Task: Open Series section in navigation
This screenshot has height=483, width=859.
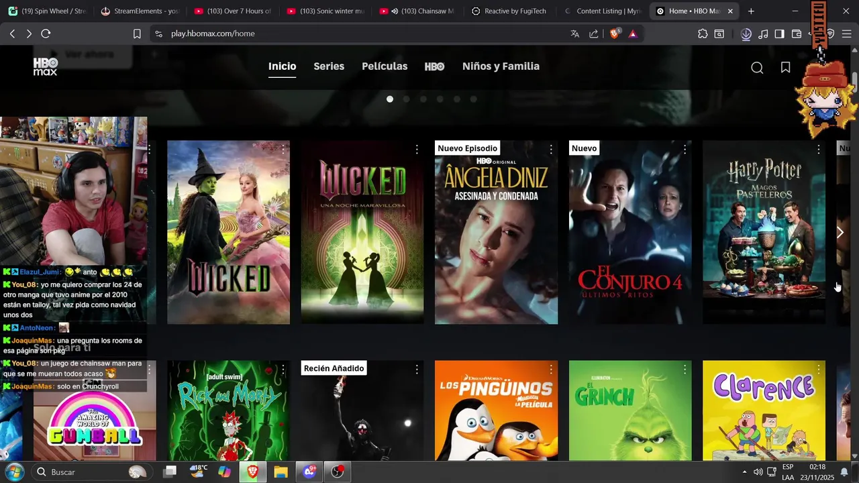Action: point(329,66)
